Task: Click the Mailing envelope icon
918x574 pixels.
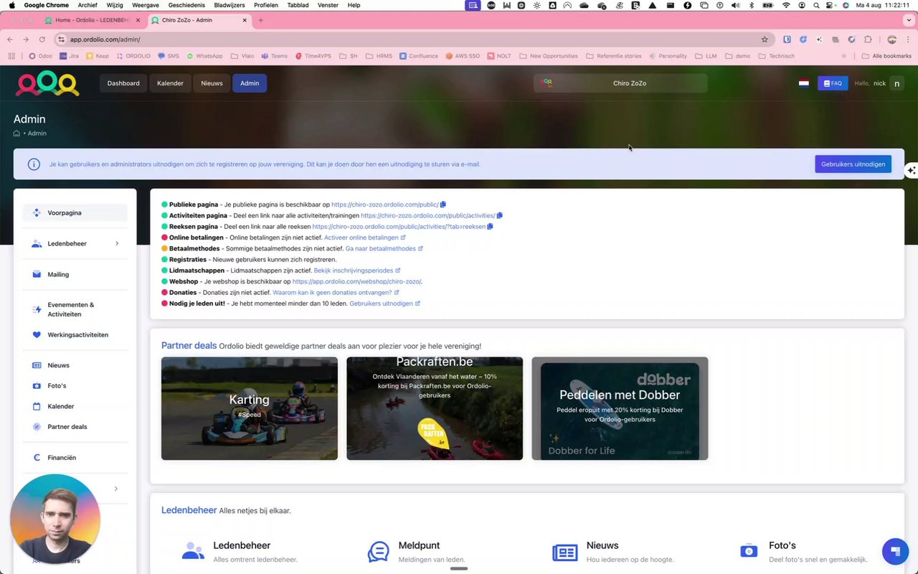Action: coord(37,275)
